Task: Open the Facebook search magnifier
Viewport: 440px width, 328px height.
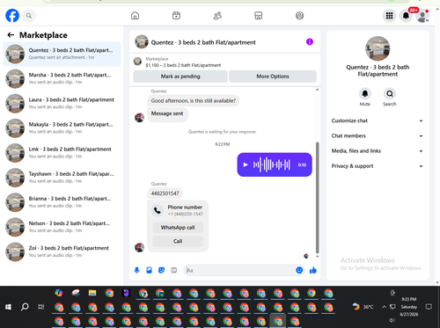Action: [x=29, y=16]
